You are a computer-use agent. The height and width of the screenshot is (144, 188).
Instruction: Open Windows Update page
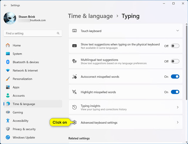[33, 138]
